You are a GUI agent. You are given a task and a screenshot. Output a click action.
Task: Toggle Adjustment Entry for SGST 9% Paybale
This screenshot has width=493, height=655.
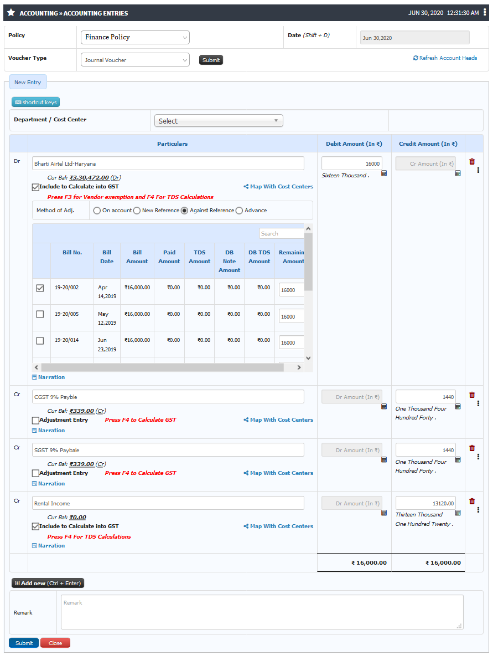35,473
